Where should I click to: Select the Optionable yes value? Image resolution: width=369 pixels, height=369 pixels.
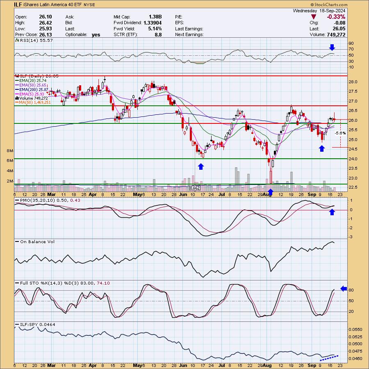[x=96, y=35]
